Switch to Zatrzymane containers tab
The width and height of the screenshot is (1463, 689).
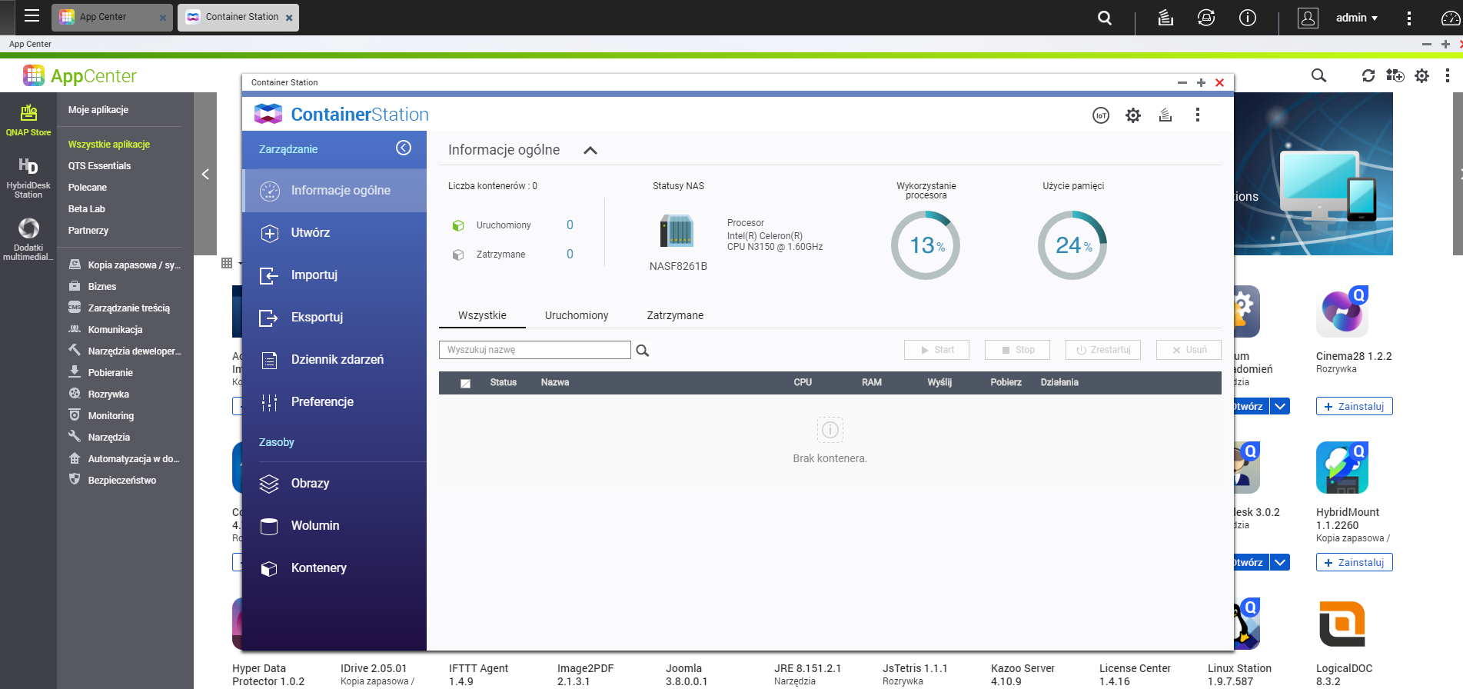coord(675,315)
